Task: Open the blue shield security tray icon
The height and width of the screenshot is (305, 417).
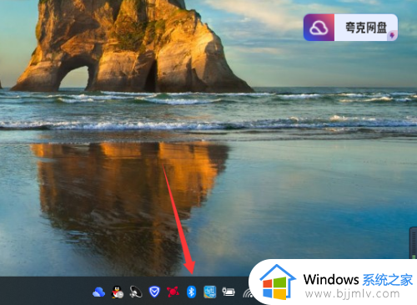Action: pyautogui.click(x=154, y=292)
